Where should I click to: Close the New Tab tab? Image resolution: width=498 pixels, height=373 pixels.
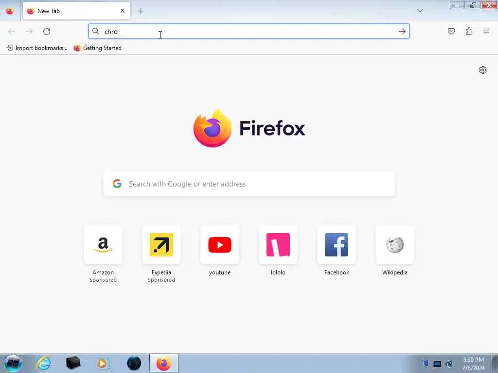click(122, 11)
